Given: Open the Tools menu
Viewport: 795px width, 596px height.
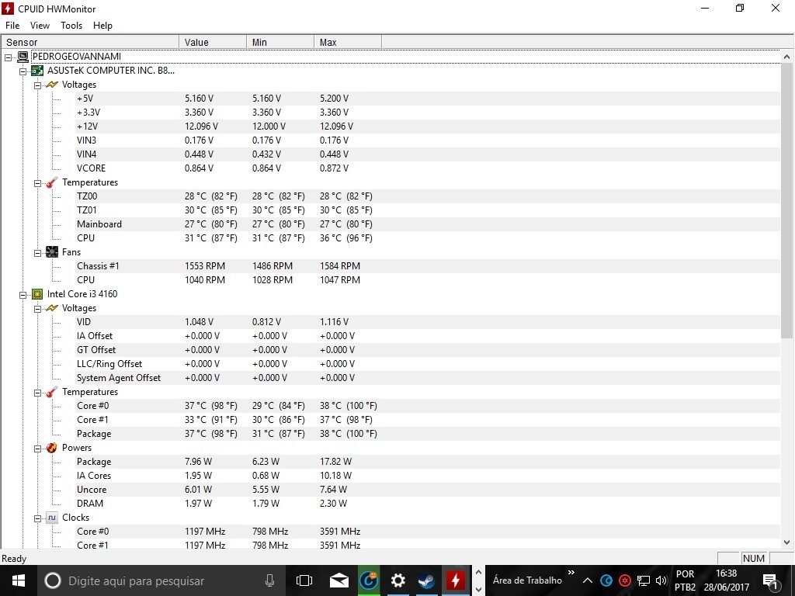Looking at the screenshot, I should pos(71,26).
